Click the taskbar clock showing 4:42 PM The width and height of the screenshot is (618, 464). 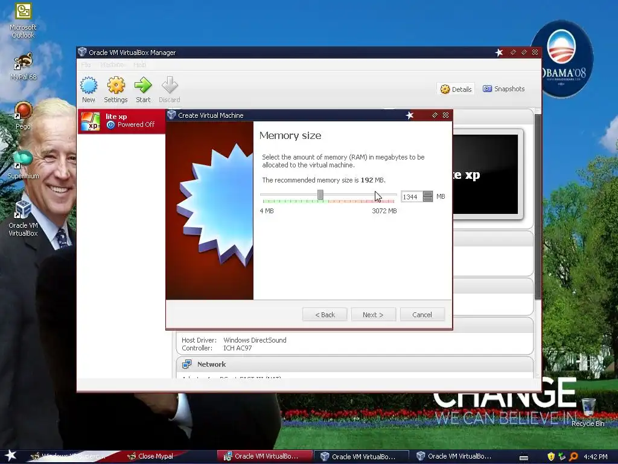tap(596, 457)
